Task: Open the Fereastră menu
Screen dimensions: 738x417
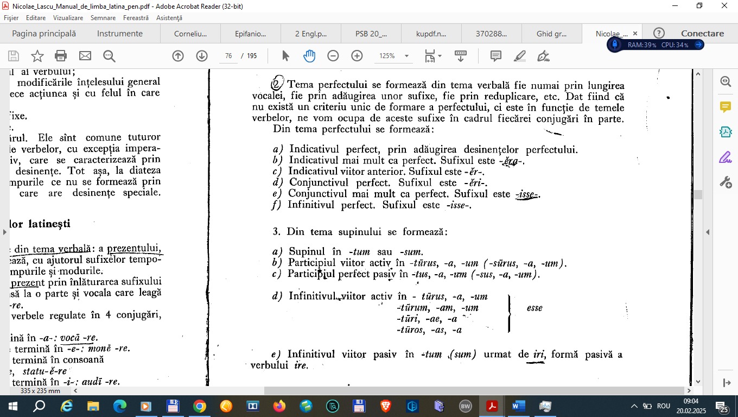Action: click(136, 18)
